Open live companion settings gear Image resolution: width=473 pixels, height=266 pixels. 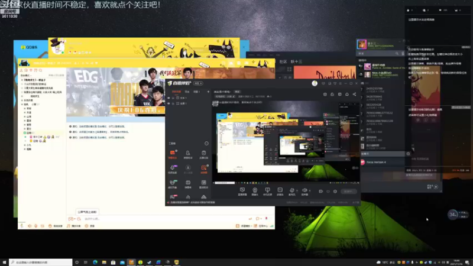335,191
